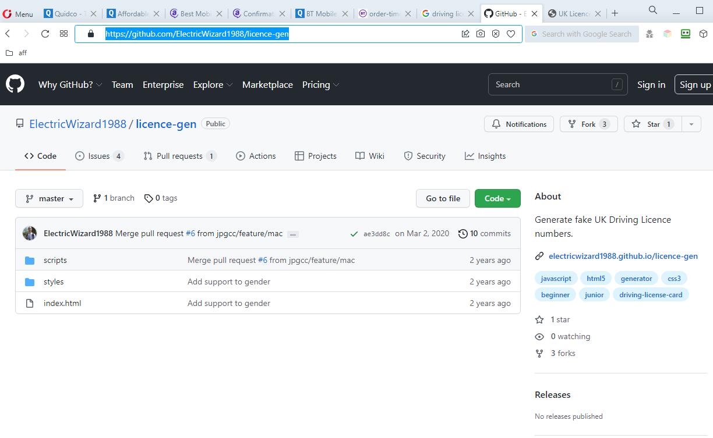The height and width of the screenshot is (438, 713).
Task: Click the Search with Google Search field
Action: pyautogui.click(x=581, y=34)
